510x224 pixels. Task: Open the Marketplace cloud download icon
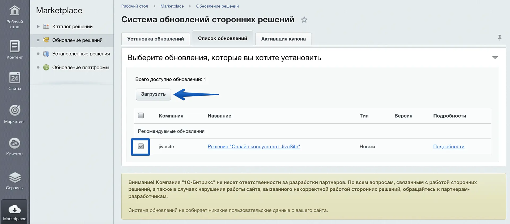tap(15, 209)
